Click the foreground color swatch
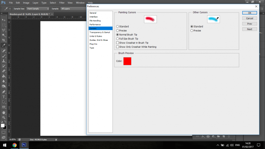The width and height of the screenshot is (265, 149). tap(2, 126)
